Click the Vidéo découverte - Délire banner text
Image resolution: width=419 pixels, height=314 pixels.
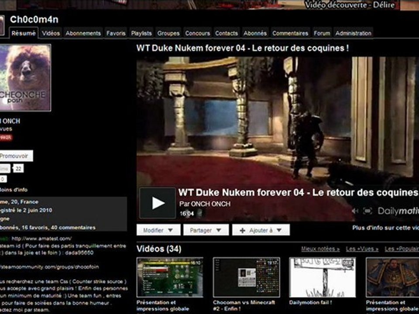click(350, 5)
